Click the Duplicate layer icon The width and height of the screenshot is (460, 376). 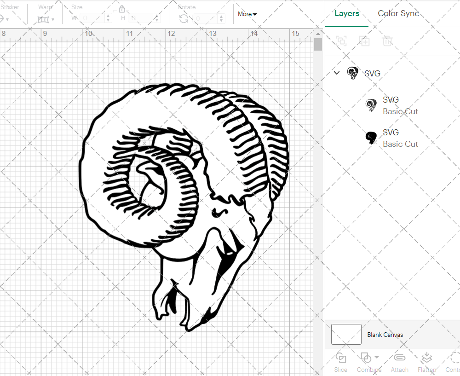click(364, 41)
